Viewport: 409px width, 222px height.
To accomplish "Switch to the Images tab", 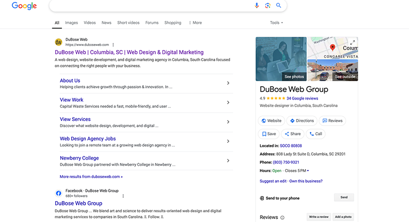I will pyautogui.click(x=72, y=22).
